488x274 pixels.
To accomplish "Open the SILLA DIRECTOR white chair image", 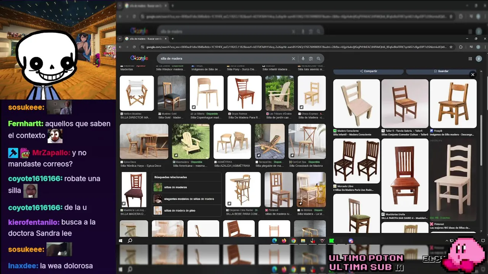I will (x=137, y=93).
